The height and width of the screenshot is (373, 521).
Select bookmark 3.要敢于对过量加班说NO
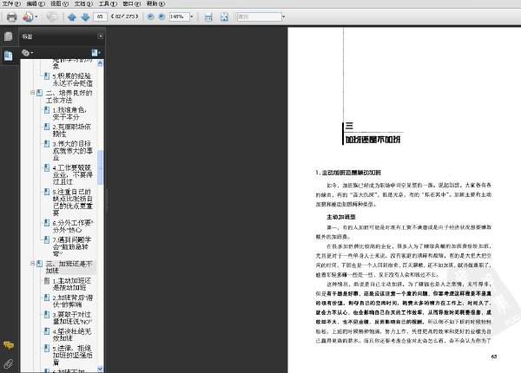coord(72,317)
